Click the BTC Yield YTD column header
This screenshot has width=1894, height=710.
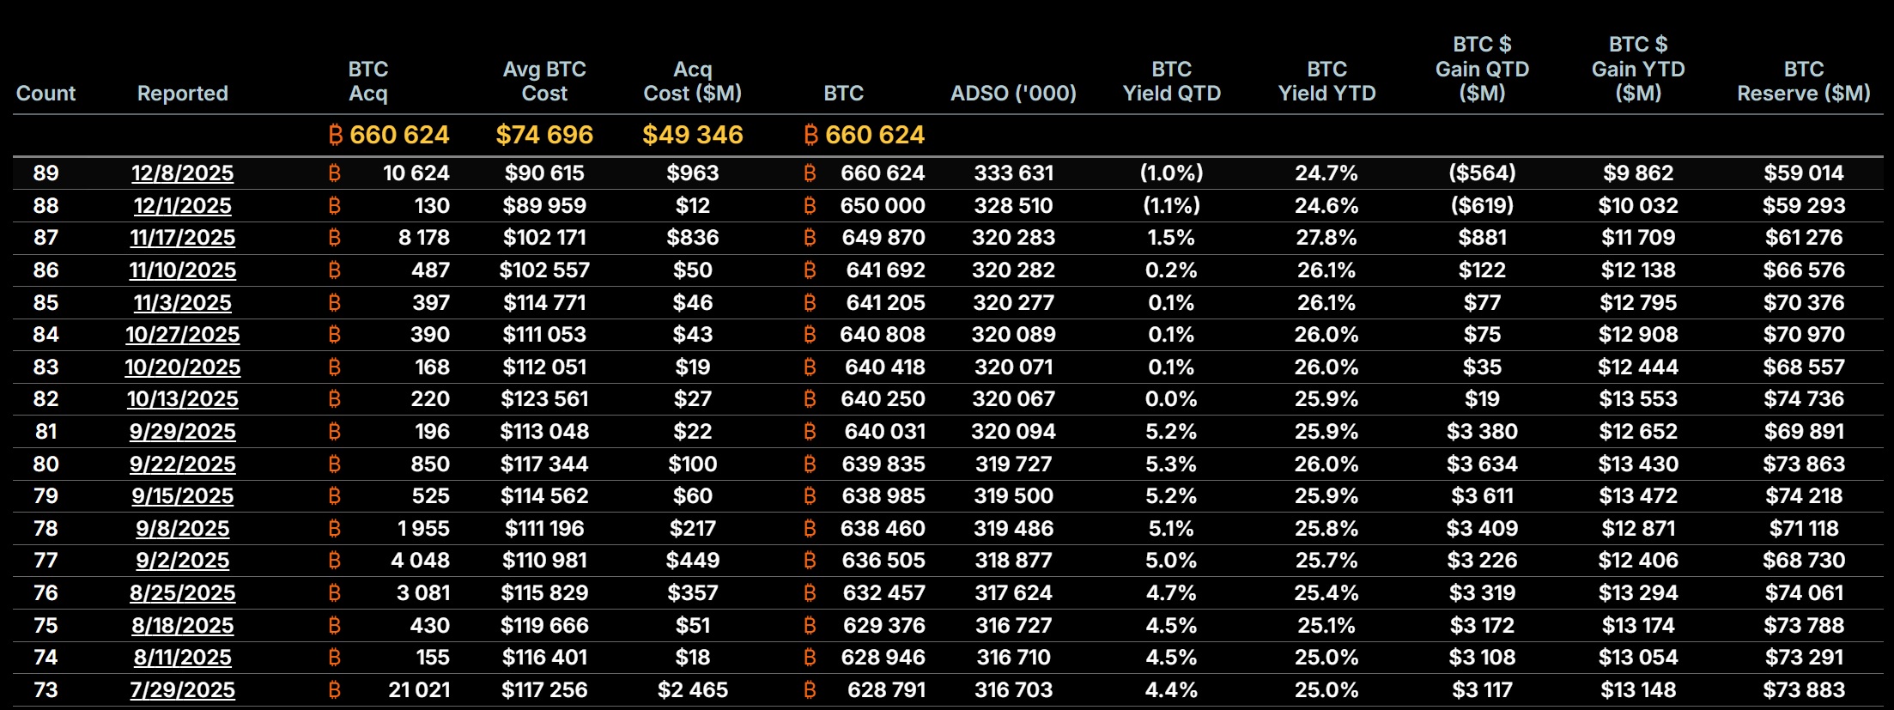(x=1326, y=82)
